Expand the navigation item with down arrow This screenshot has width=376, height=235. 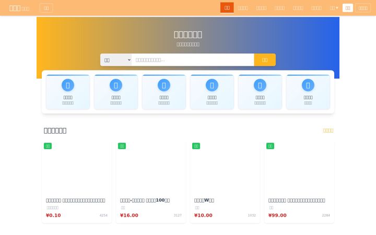(x=334, y=8)
